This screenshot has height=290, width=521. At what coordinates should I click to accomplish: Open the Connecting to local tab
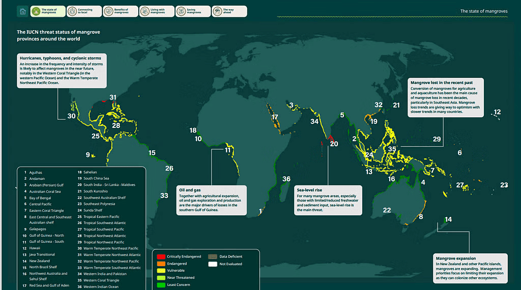click(84, 11)
